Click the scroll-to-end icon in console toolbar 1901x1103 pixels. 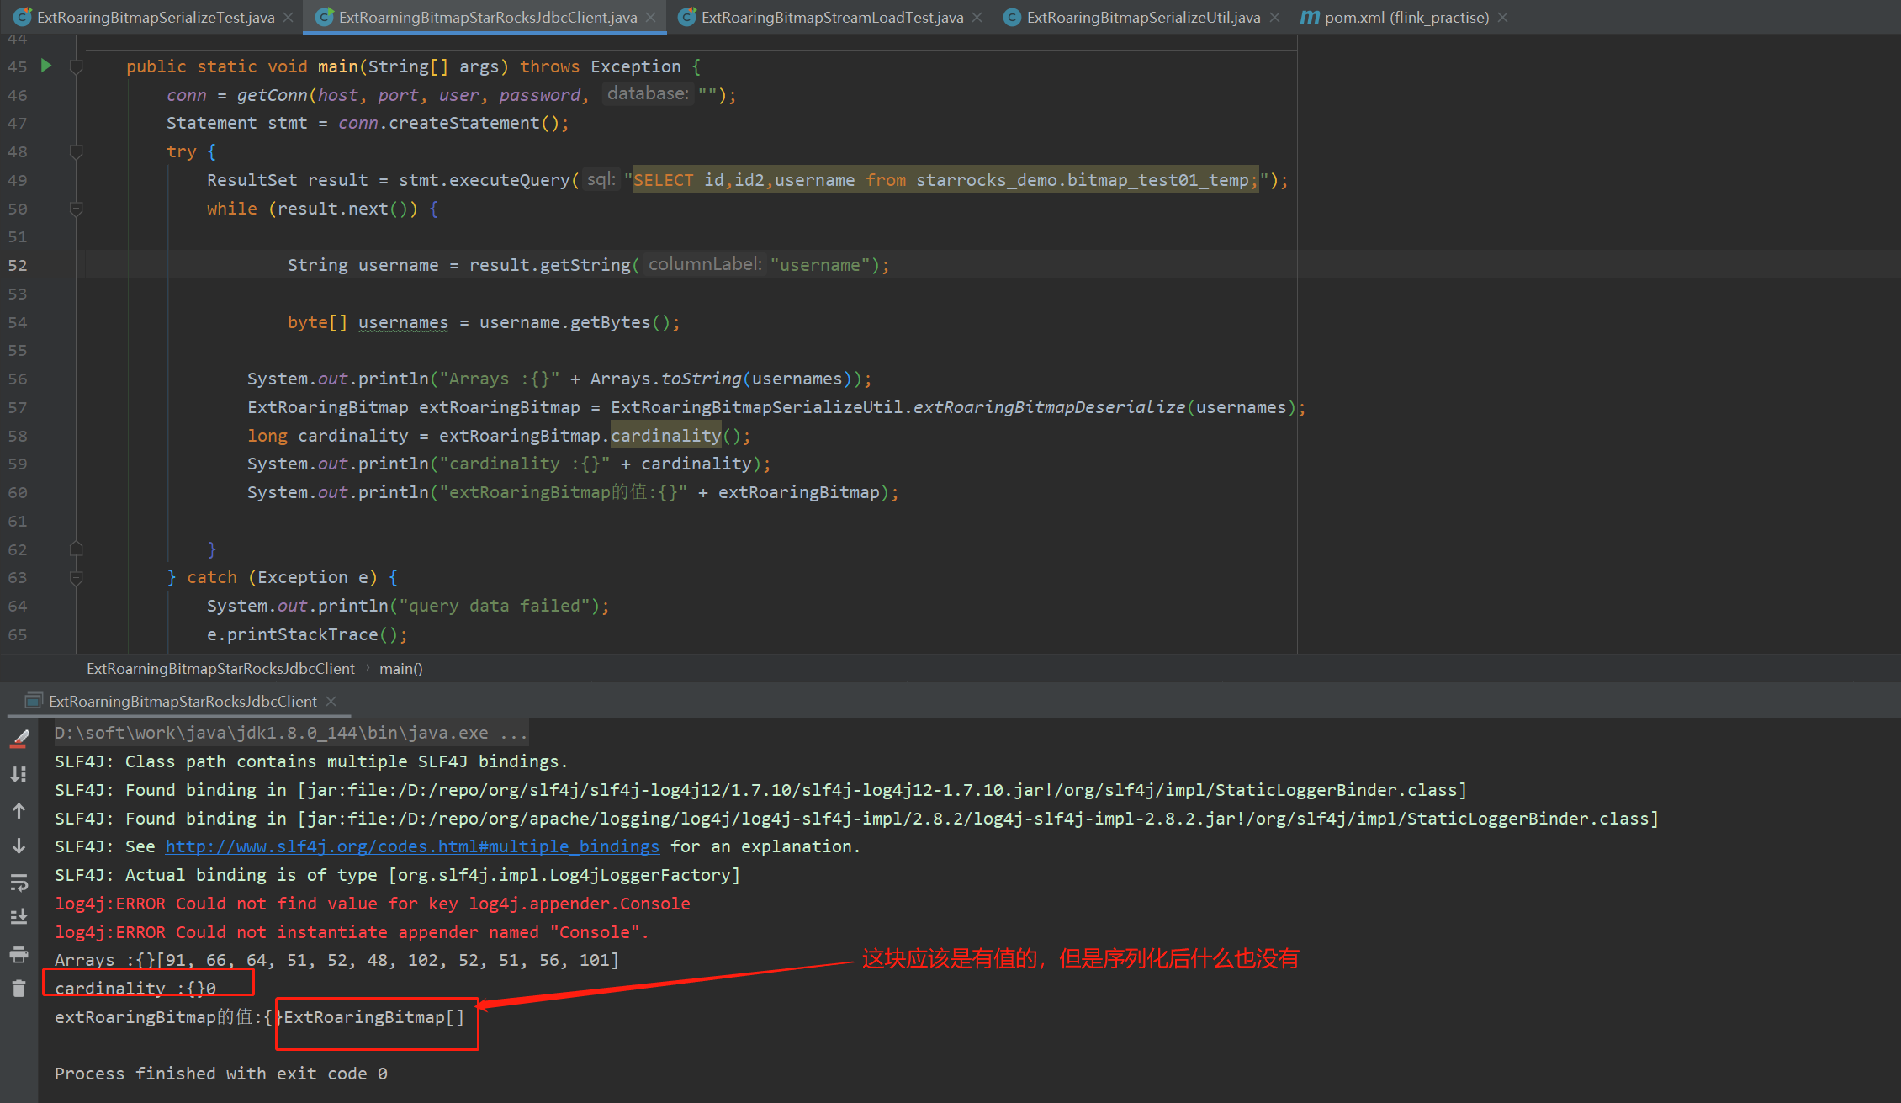click(19, 917)
